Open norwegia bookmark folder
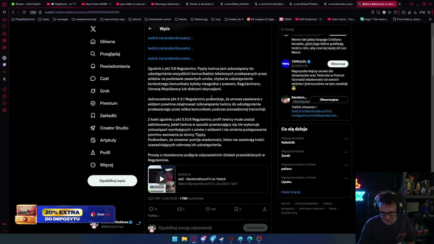 [x=60, y=19]
